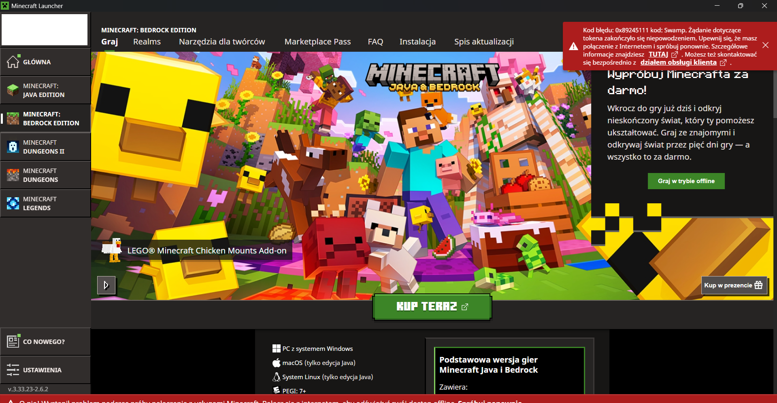
Task: Open the CO NOWEGO? news section
Action: click(x=45, y=342)
